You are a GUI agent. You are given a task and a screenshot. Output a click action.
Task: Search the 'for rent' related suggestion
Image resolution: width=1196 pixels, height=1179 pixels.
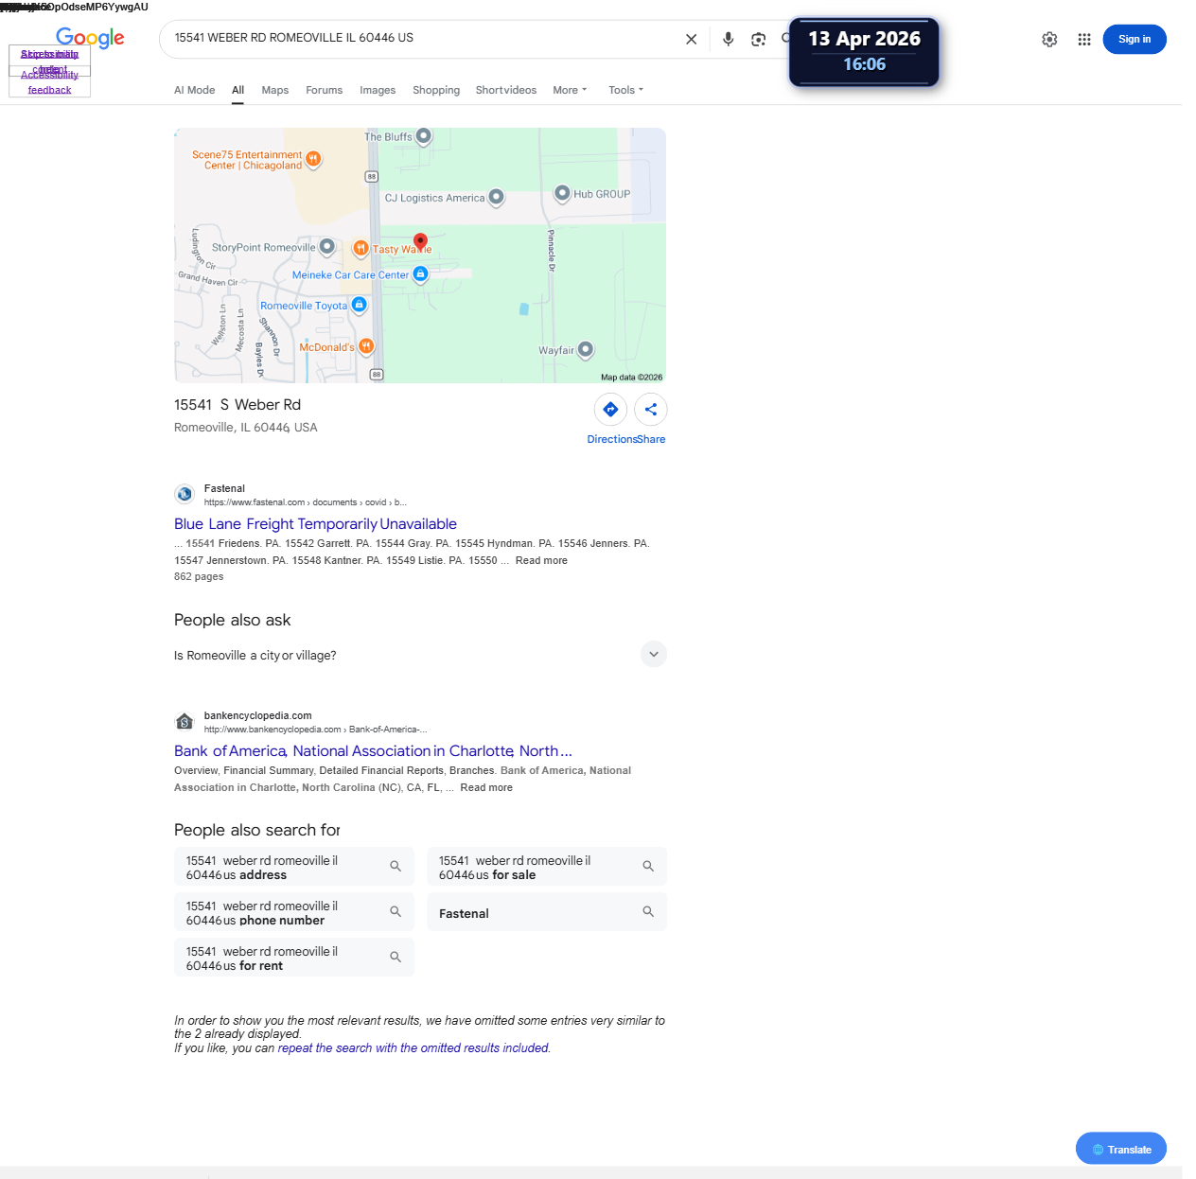[x=294, y=958]
